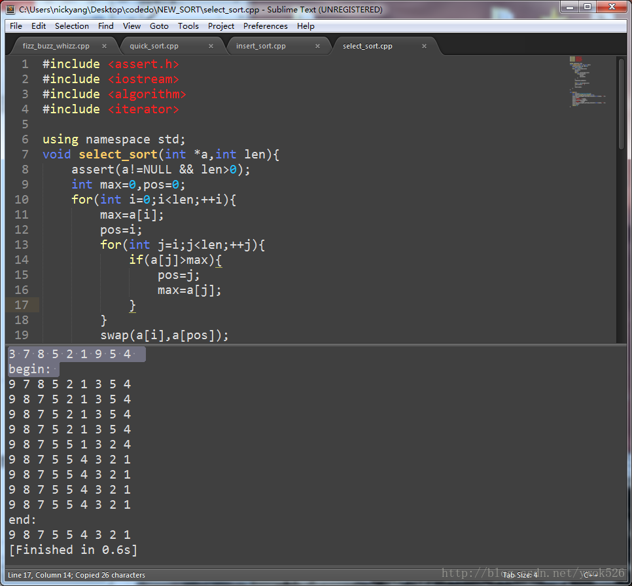Image resolution: width=632 pixels, height=586 pixels.
Task: Open the View menu
Action: pyautogui.click(x=132, y=26)
